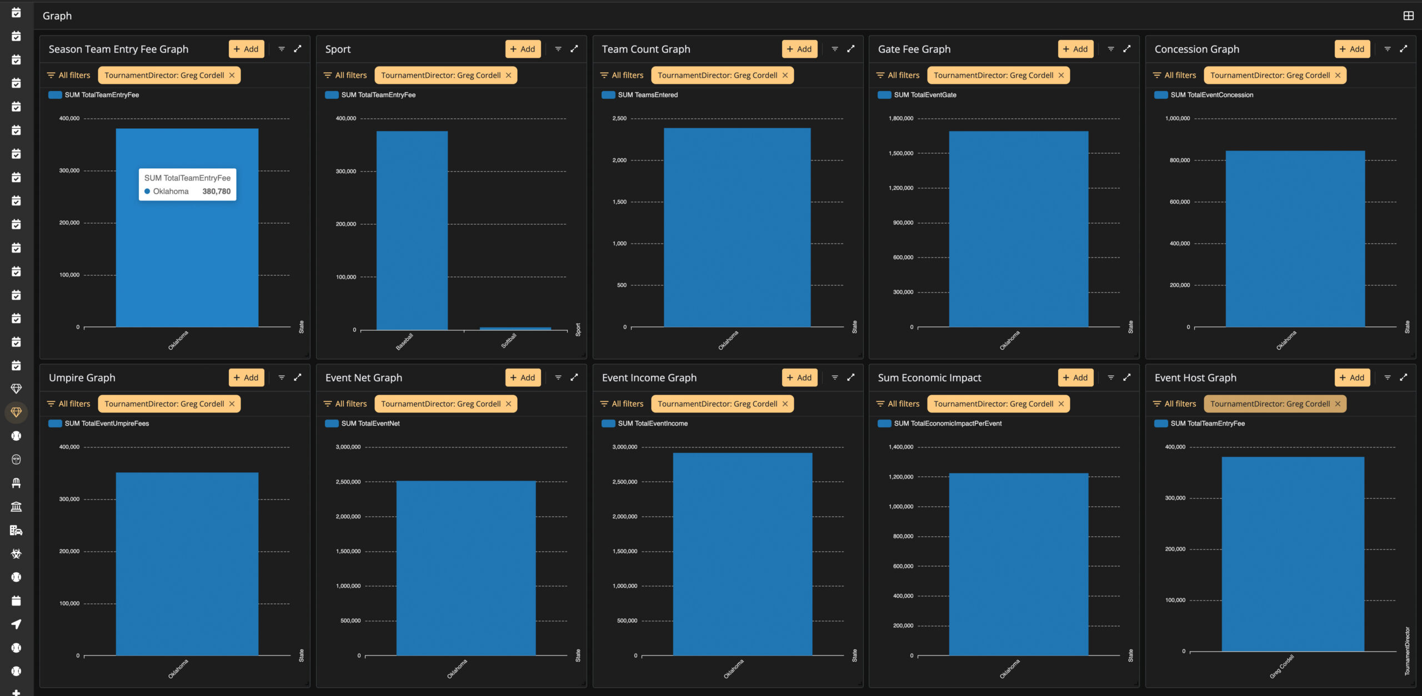Click the building with car sidebar icon
Screen dimensions: 1422x696
pos(16,530)
